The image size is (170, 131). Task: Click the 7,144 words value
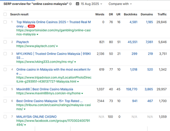tap(100, 101)
